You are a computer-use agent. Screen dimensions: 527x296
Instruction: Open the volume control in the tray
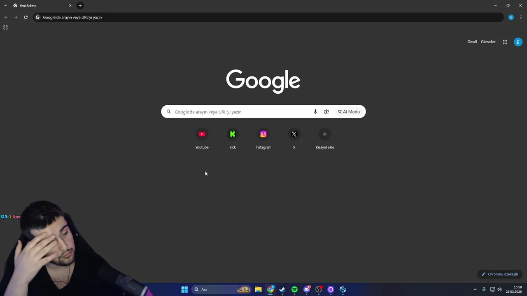tap(499, 289)
